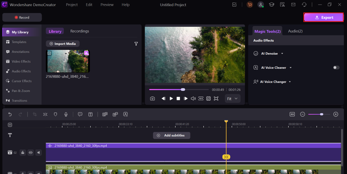Take a snapshot with the camera icon
Image resolution: width=347 pixels, height=174 pixels.
click(152, 98)
